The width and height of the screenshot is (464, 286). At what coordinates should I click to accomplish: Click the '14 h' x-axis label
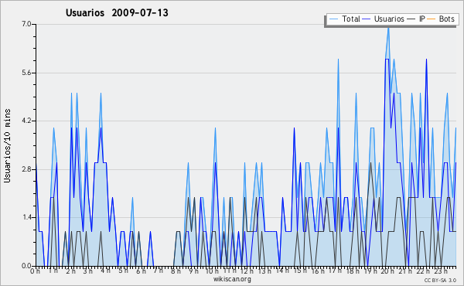[282, 271]
